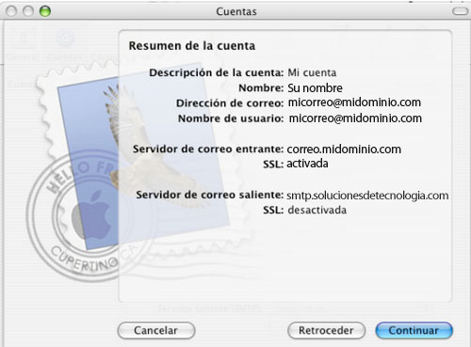Click the username value after Nombre de usuario

pyautogui.click(x=355, y=118)
